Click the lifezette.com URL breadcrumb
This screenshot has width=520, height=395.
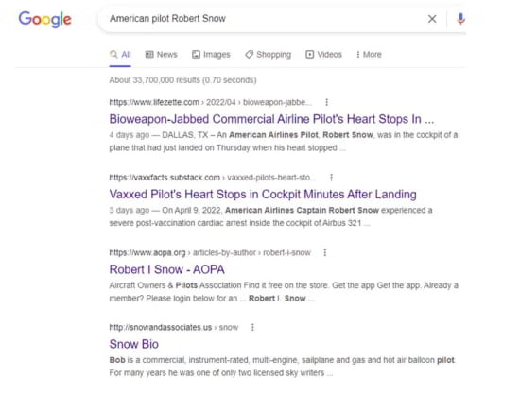click(210, 102)
